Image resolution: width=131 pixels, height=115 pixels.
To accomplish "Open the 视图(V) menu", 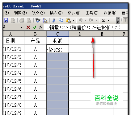I will (x=38, y=13).
